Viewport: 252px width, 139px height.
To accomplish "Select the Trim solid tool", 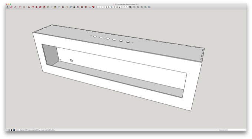I will coord(145,7).
